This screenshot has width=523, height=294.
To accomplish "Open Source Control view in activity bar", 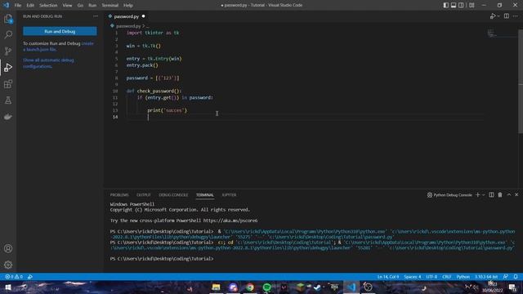I will pos(8,51).
